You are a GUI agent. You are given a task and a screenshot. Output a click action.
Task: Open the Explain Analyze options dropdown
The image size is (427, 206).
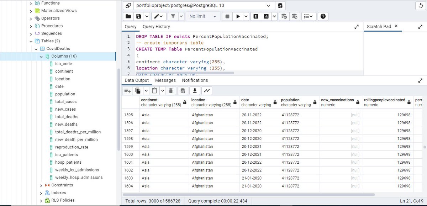(274, 16)
